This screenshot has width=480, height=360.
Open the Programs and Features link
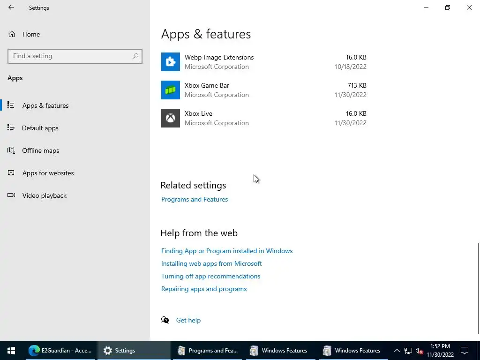[195, 199]
